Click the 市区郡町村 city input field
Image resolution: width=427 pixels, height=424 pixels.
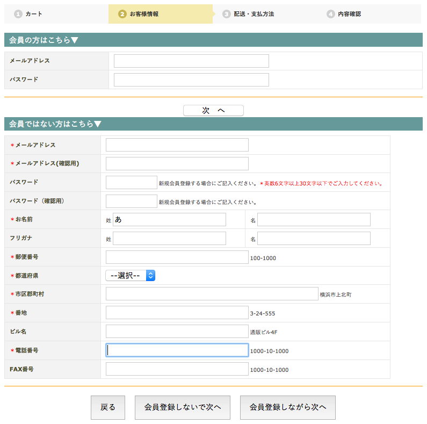tap(212, 294)
